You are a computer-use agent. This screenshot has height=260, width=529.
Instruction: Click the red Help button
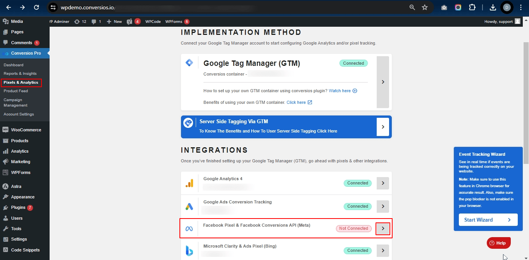coord(499,243)
